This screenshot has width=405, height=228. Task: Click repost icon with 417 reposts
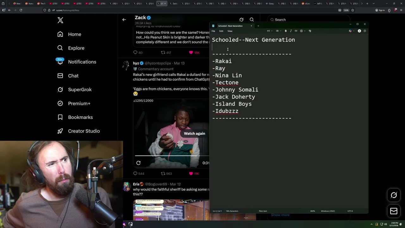163,53
